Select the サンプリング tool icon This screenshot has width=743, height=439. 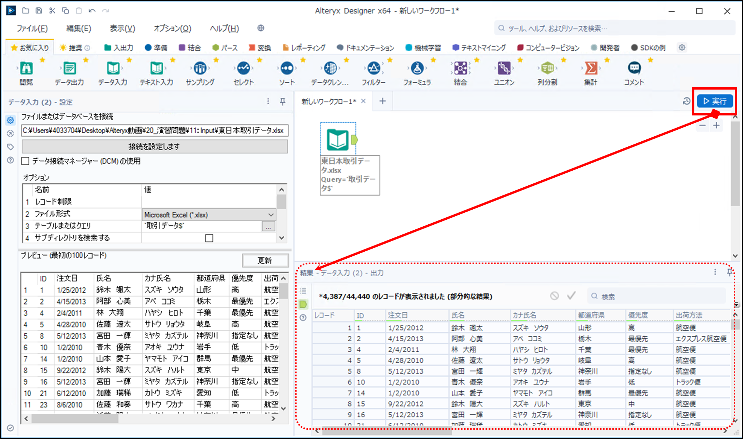200,69
